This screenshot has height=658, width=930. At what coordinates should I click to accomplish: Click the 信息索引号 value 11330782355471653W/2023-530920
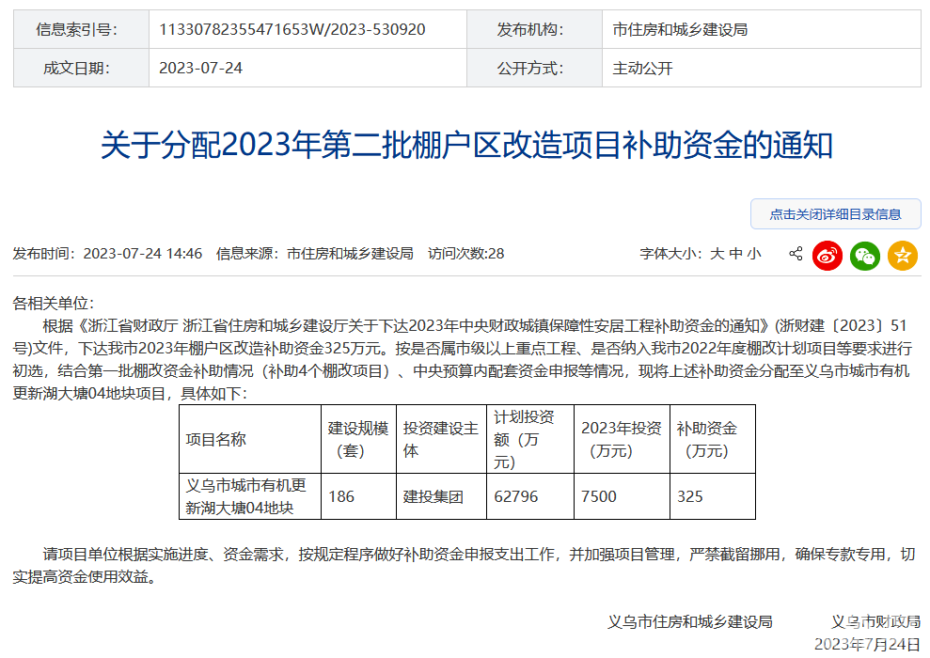tap(292, 29)
